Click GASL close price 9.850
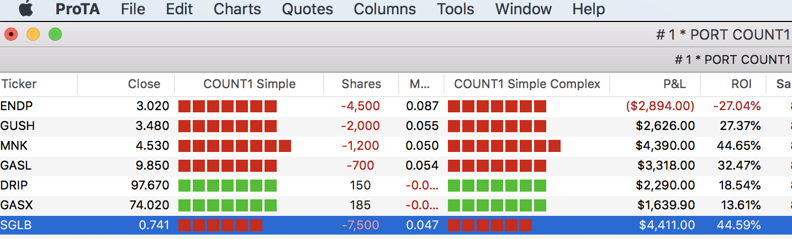The width and height of the screenshot is (792, 239). coord(152,165)
